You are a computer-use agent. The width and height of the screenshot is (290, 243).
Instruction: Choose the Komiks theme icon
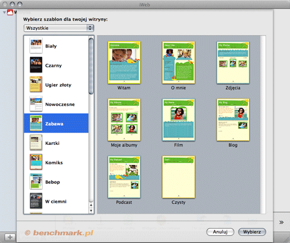[36, 162]
